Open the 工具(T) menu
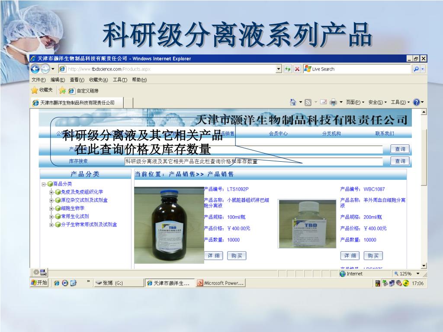This screenshot has height=332, width=443. [x=120, y=80]
